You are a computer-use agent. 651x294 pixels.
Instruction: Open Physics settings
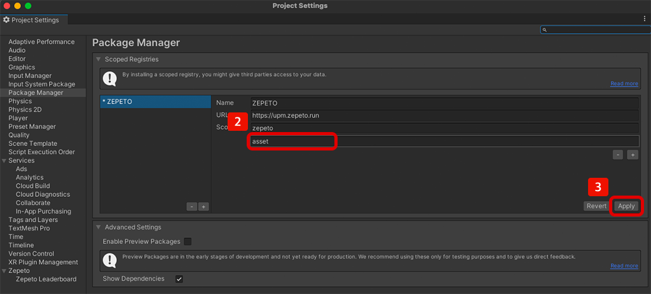(x=20, y=101)
